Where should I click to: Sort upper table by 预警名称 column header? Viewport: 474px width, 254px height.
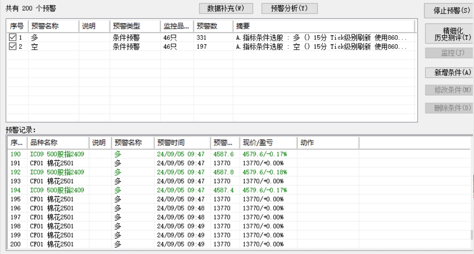pos(54,26)
